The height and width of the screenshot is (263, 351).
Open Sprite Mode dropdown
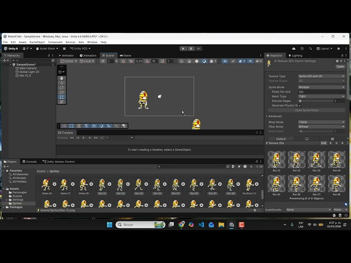321,87
